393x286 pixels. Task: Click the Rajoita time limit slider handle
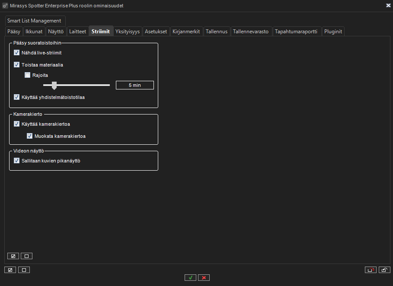54,85
